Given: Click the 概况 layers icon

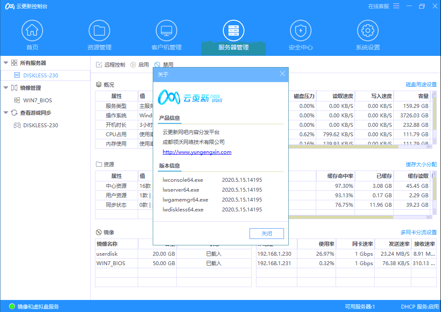Looking at the screenshot, I should pos(99,85).
